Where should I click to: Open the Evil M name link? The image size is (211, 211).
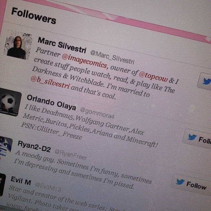(21, 181)
